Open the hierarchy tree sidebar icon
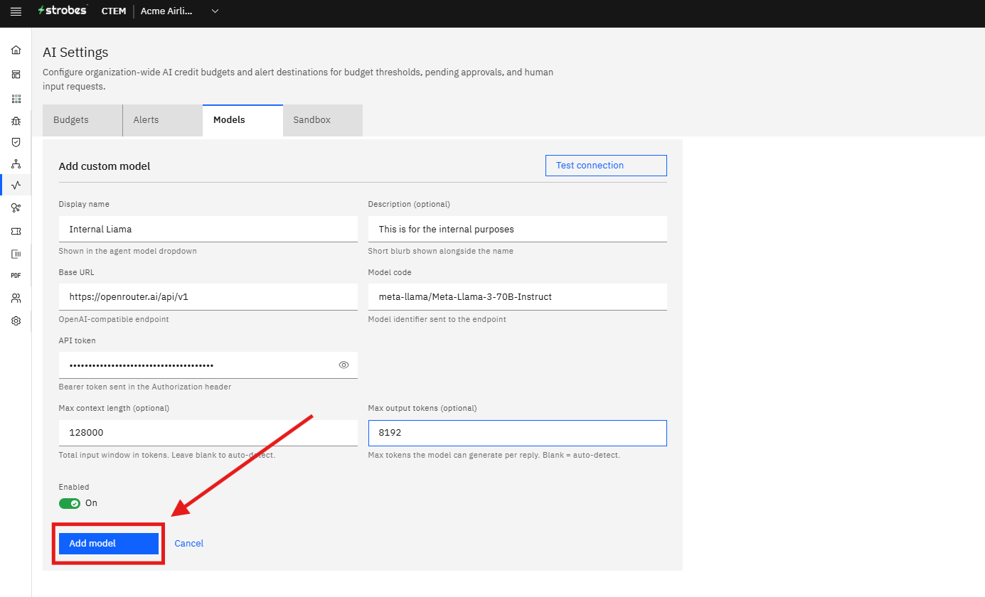The image size is (985, 597). (16, 164)
